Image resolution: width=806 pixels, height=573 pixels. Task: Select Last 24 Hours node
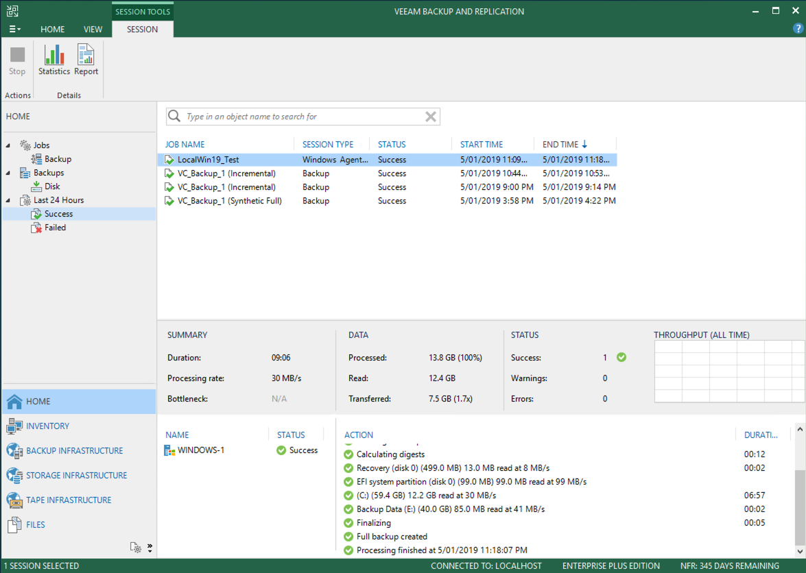[52, 200]
